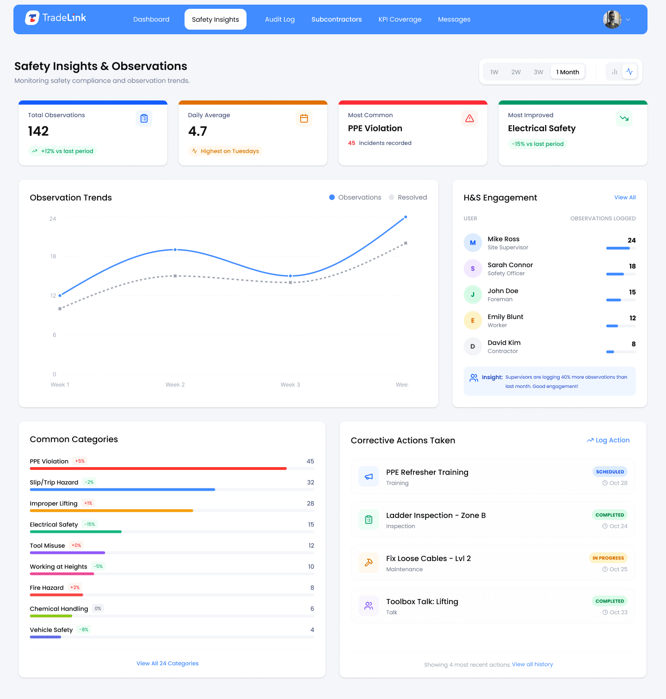Open the user profile dropdown chevron

tap(628, 19)
